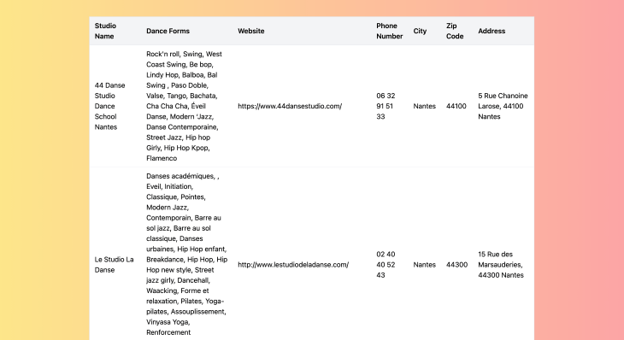Click the 15 Rue des Marsauderies address
This screenshot has width=624, height=340.
pos(501,265)
